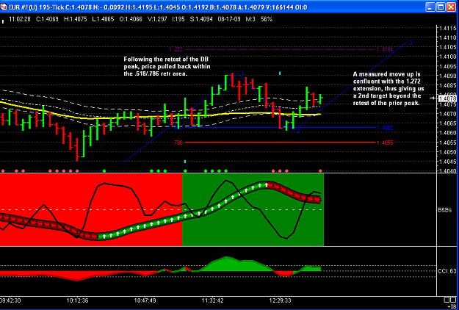Click the '10:12:36' time axis label
Screen dimensions: 459x310
(x=77, y=301)
